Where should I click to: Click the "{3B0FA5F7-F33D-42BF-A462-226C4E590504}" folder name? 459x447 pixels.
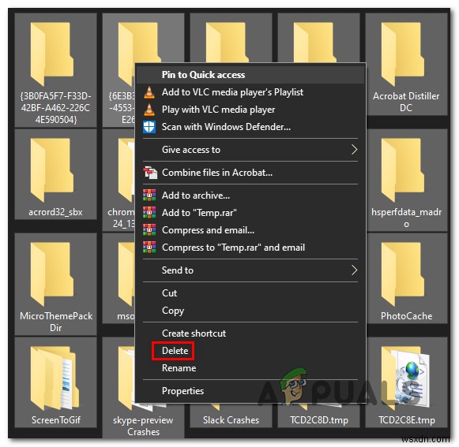(x=55, y=107)
